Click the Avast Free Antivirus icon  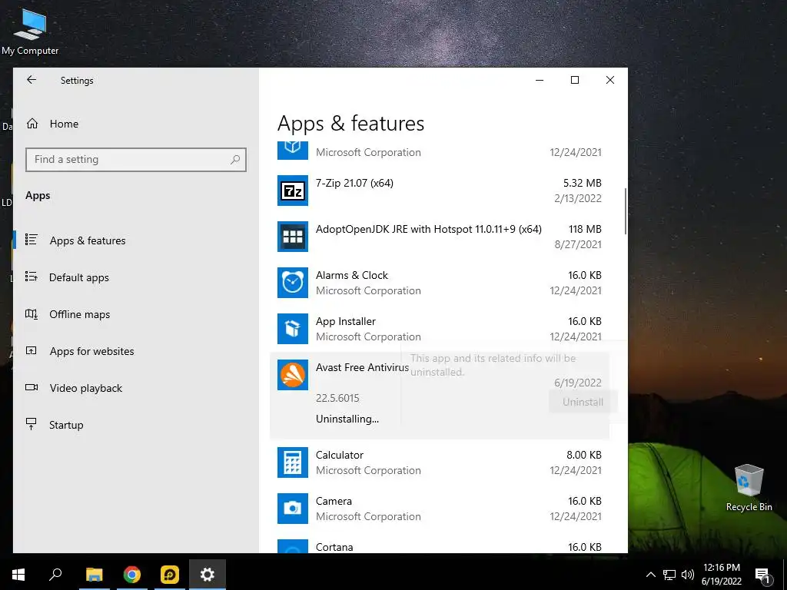pyautogui.click(x=293, y=375)
